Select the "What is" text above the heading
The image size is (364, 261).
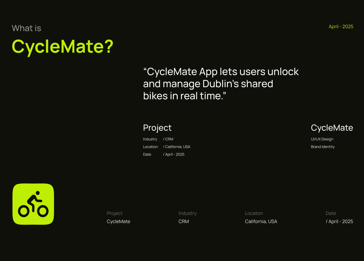tap(26, 28)
